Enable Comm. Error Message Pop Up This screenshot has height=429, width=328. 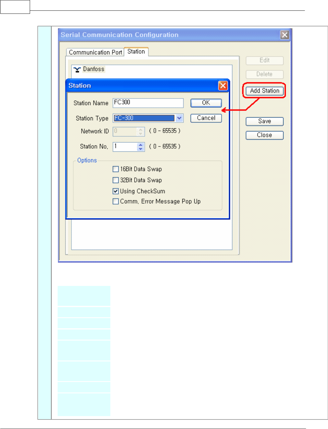(x=116, y=201)
